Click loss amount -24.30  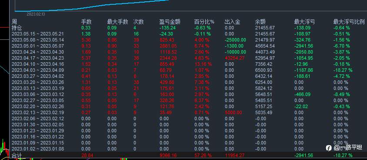pos(167,34)
